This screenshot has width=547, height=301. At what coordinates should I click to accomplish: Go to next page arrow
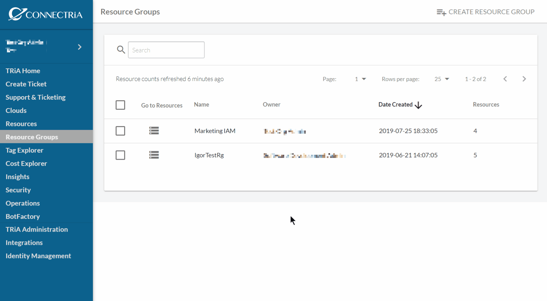[524, 79]
